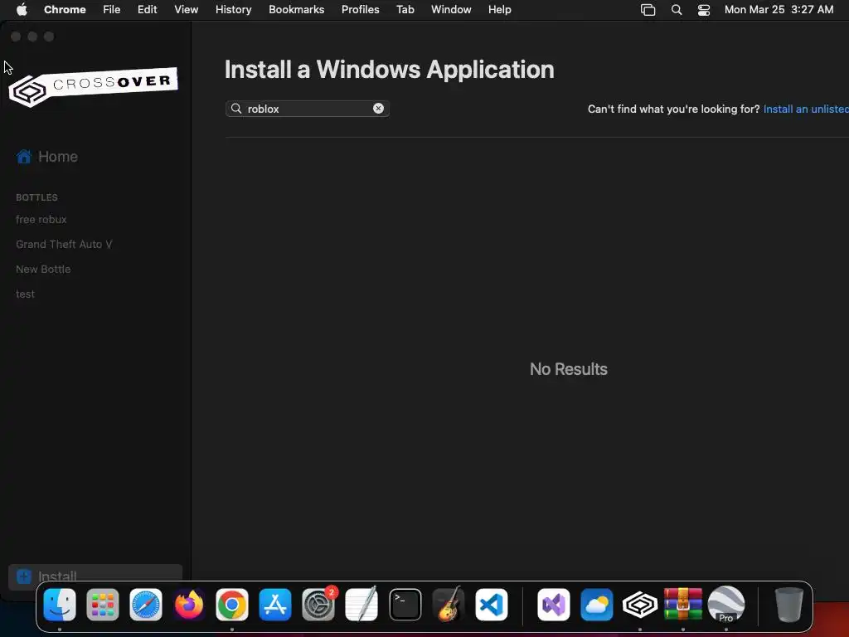Click the red close window button
This screenshot has height=637, width=849.
[x=16, y=36]
